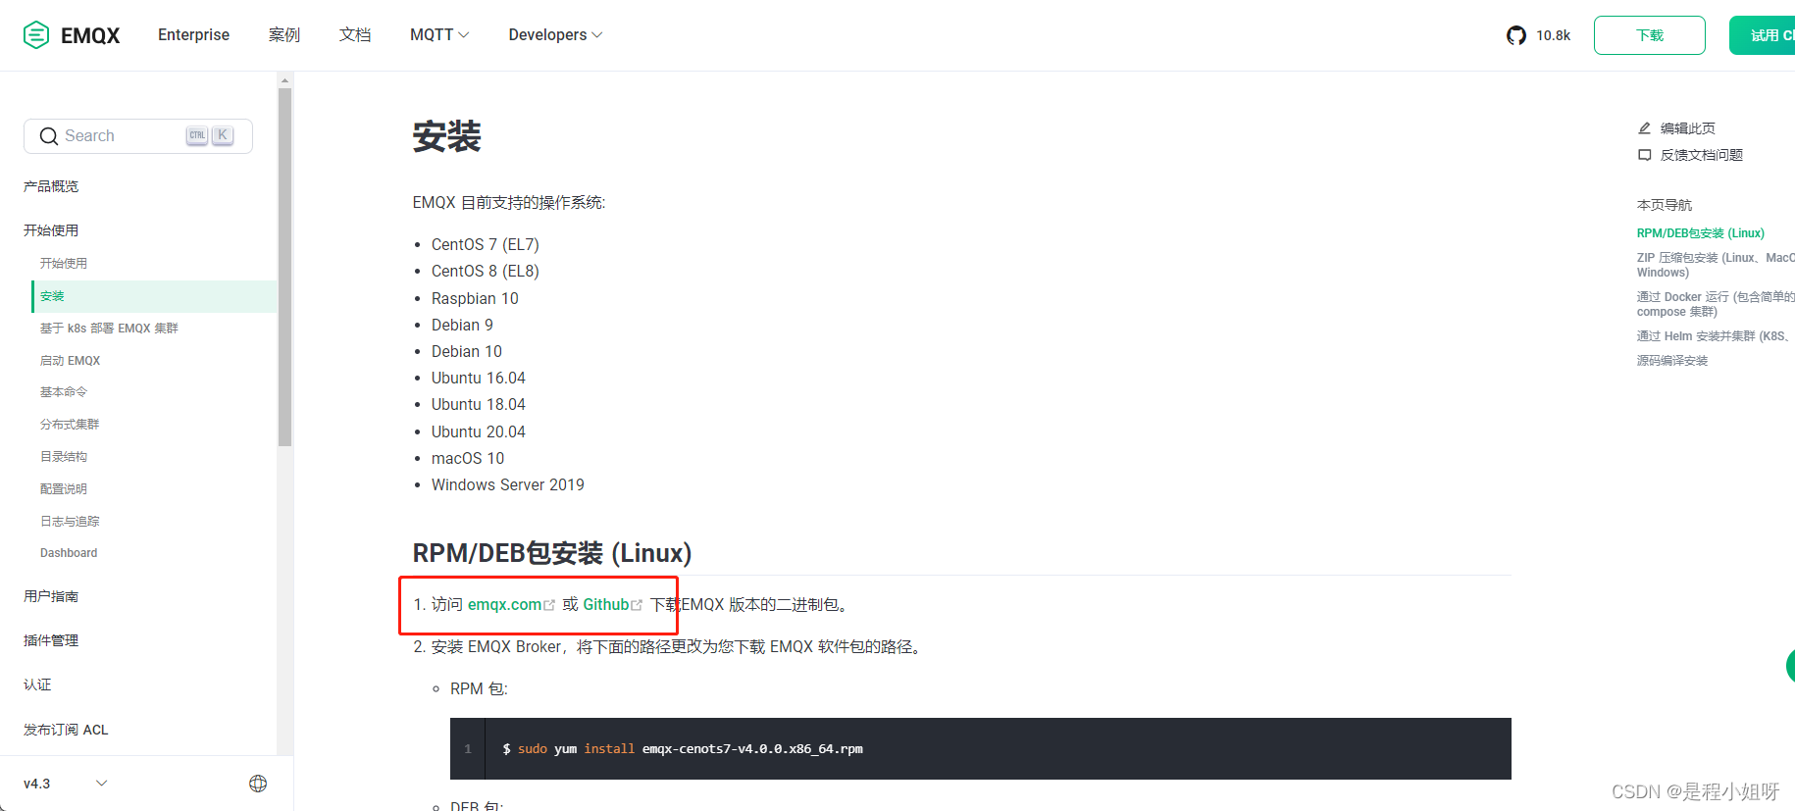Screen dimensions: 1795x811
Task: Click the Debian 9 list entry
Action: coord(462,326)
